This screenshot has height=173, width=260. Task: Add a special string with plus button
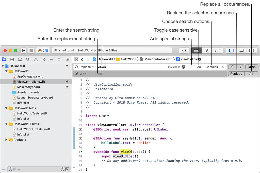click(191, 67)
